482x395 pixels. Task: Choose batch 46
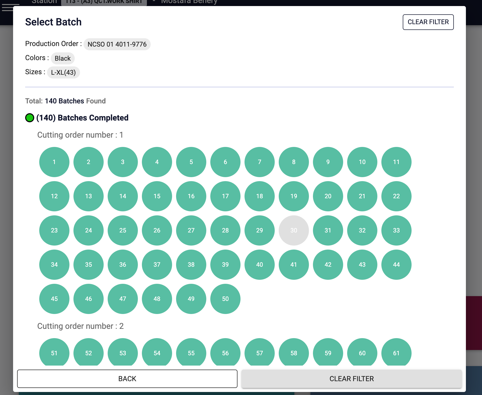pos(89,299)
